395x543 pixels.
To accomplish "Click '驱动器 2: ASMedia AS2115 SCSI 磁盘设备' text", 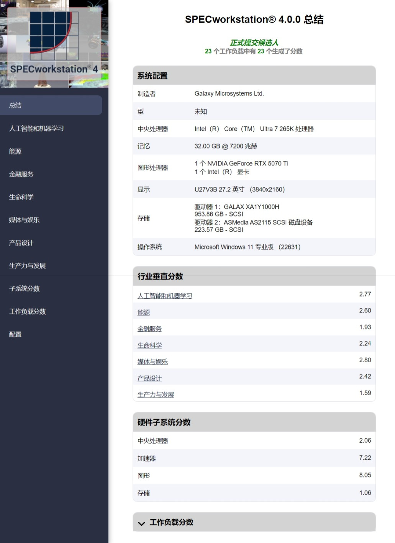I will pyautogui.click(x=254, y=222).
